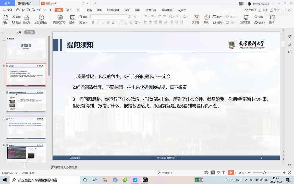
Task: Click the Save icon in quick toolbar
Action: 18,10
